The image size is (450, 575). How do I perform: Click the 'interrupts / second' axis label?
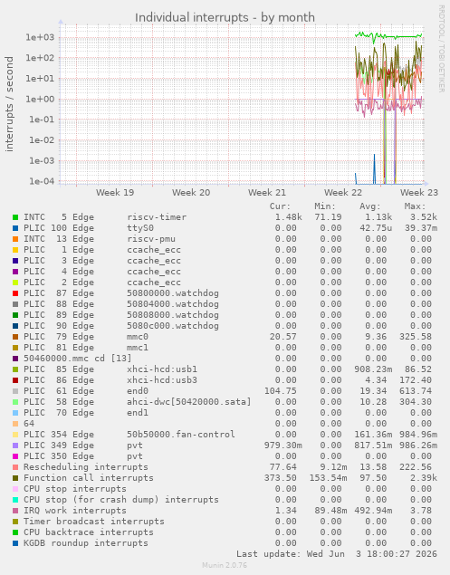point(9,104)
